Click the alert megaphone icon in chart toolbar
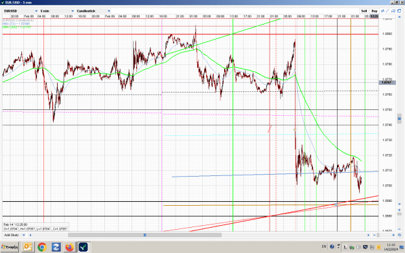The height and width of the screenshot is (253, 405). (393, 11)
